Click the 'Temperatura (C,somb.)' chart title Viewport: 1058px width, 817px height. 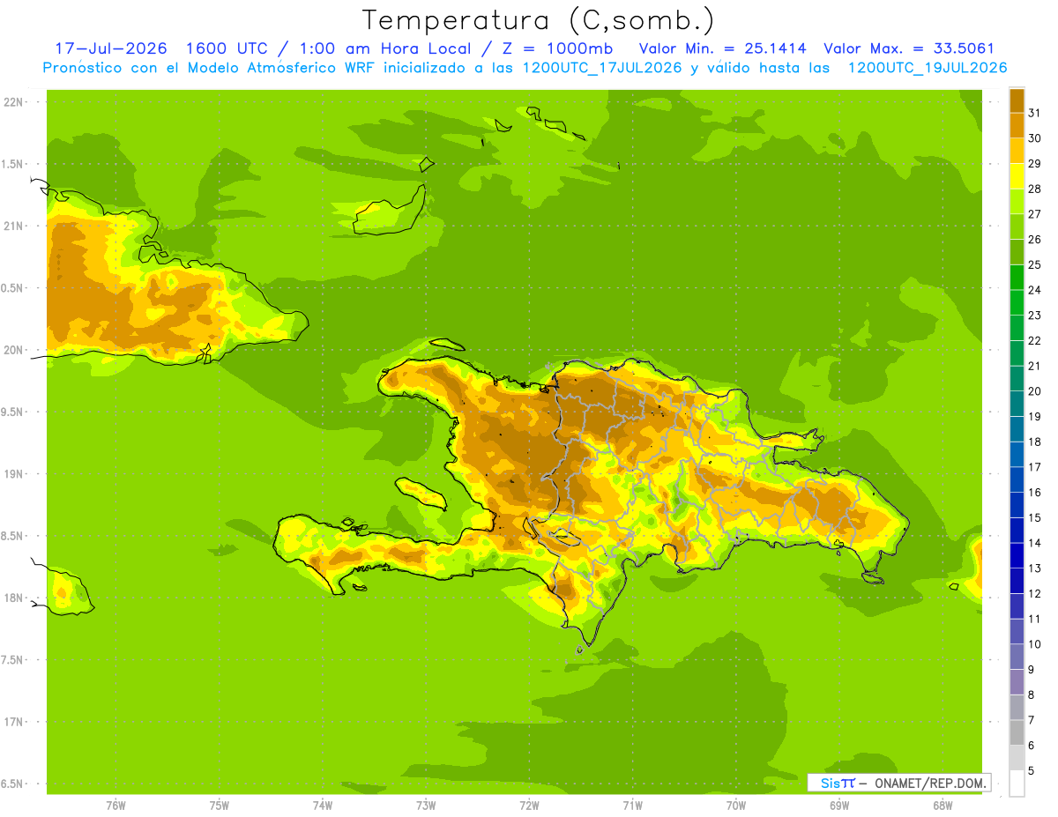(538, 19)
